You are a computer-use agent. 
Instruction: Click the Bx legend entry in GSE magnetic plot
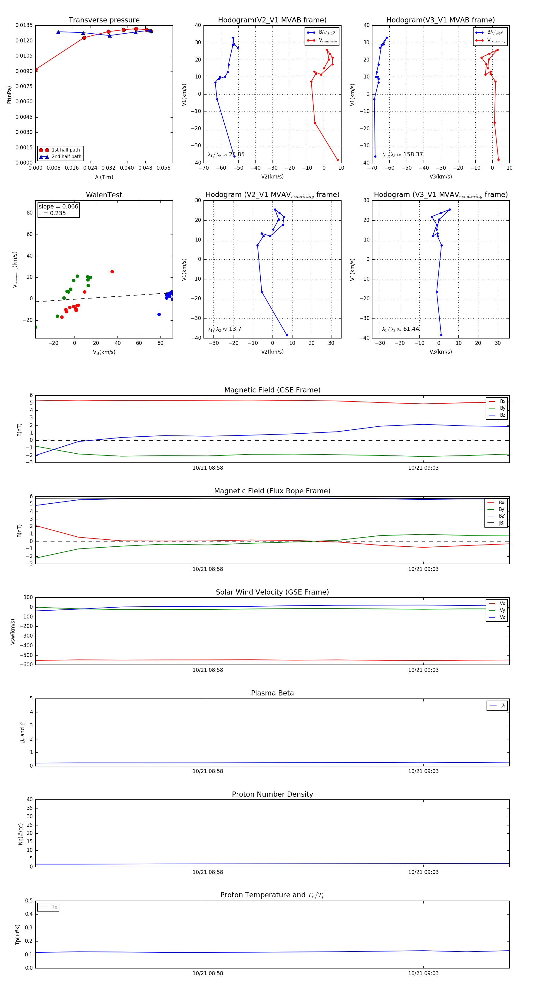pyautogui.click(x=497, y=402)
